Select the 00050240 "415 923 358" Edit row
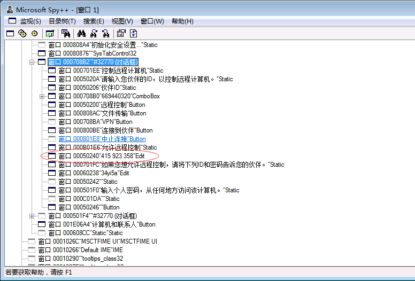The width and height of the screenshot is (415, 281). 102,156
